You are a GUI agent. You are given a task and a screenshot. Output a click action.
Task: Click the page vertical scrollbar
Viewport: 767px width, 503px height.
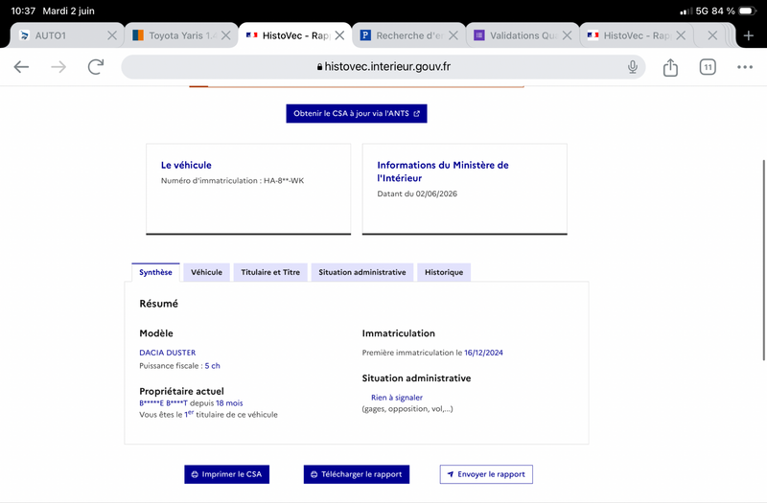(x=763, y=260)
